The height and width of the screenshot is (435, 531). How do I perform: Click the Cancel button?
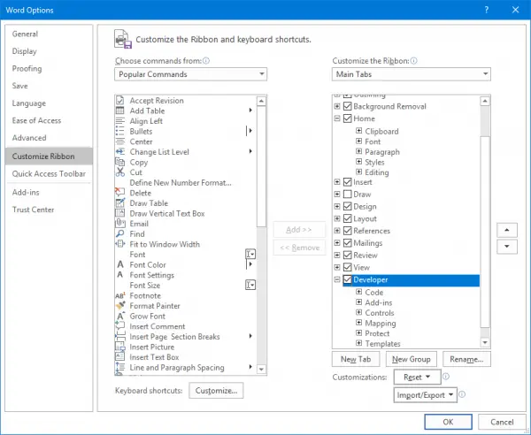502,422
